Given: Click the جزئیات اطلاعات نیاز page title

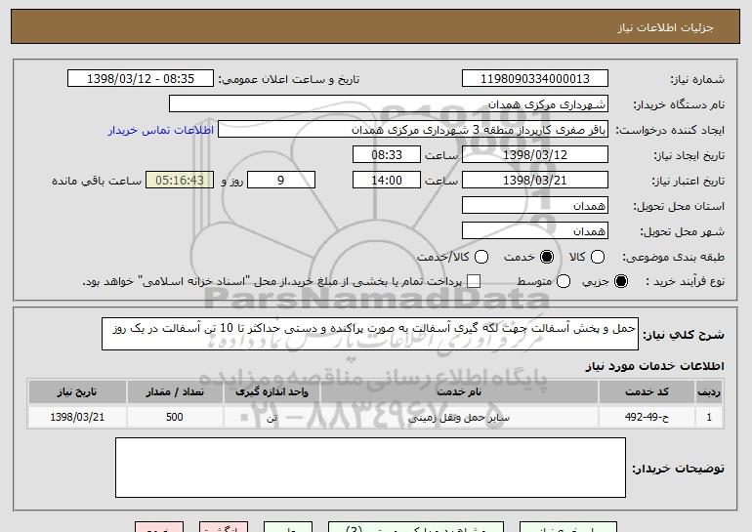Looking at the screenshot, I should tap(665, 27).
